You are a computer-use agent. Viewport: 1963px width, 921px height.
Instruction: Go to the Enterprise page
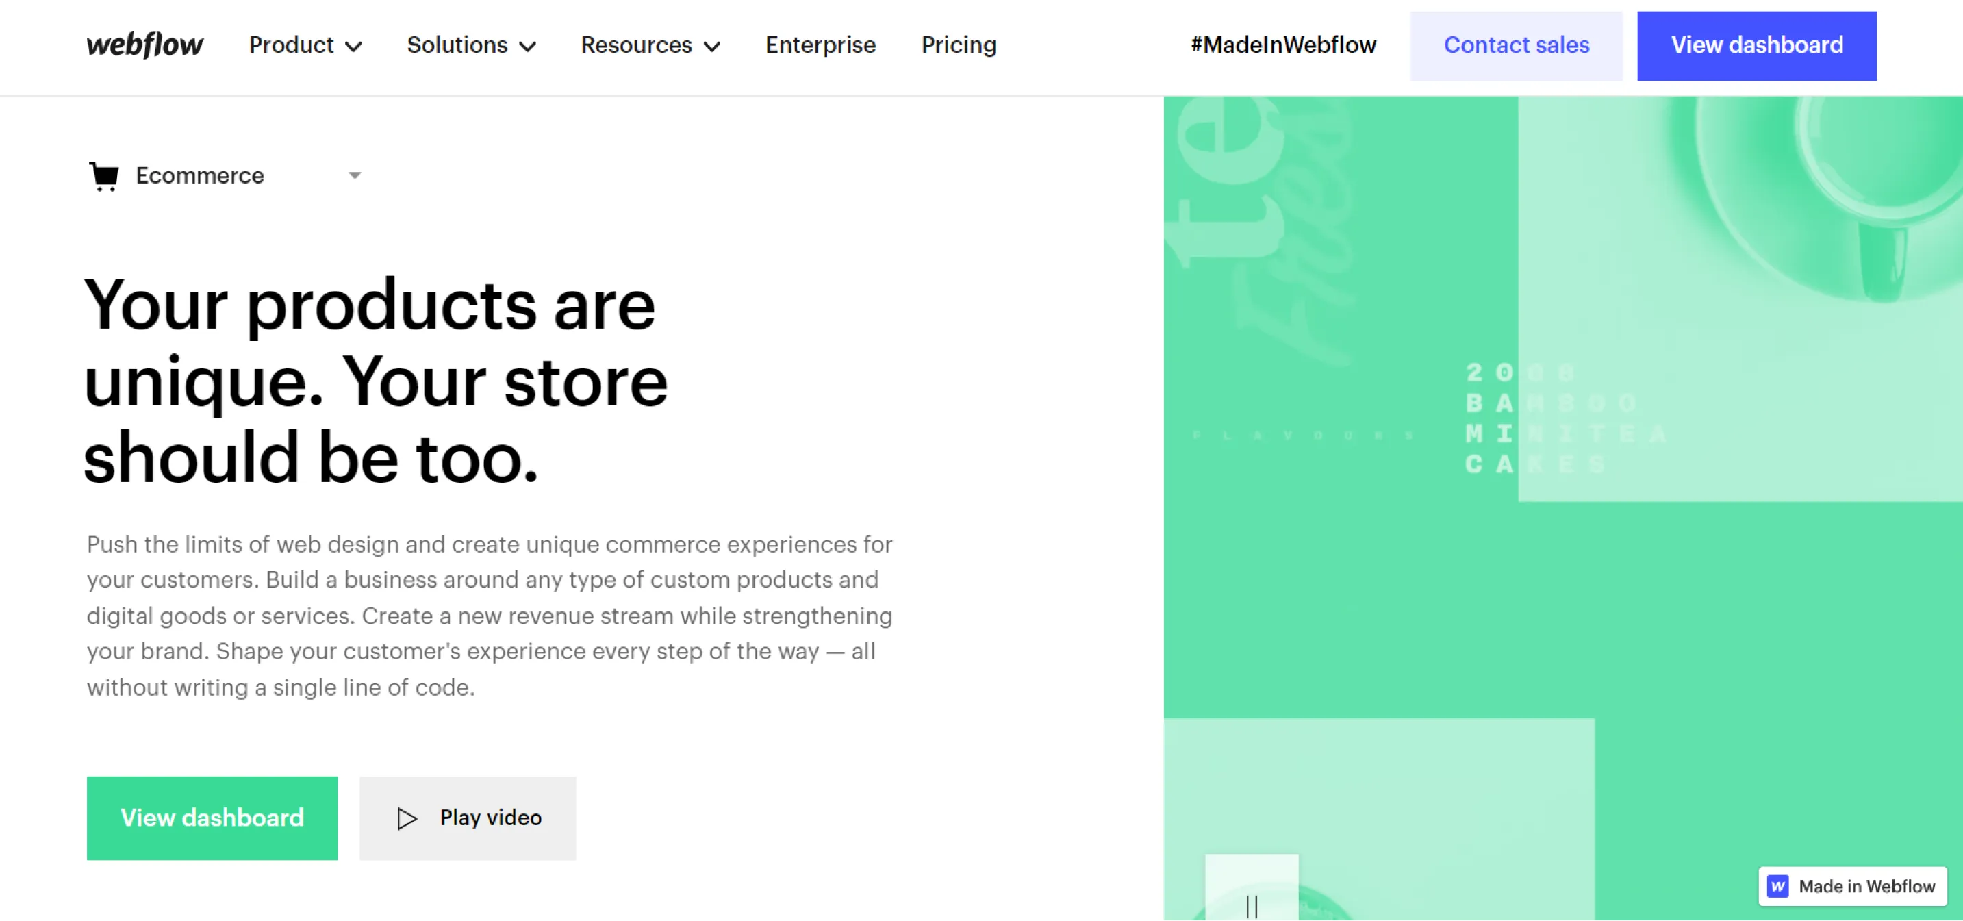(821, 45)
